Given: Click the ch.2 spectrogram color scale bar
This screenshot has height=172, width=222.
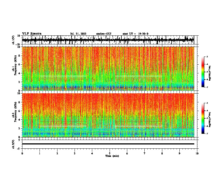Looking at the screenshot, I should 203,118.
